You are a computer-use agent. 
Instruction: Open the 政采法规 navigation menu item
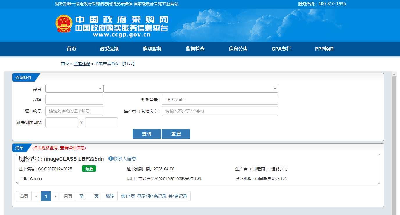click(109, 49)
